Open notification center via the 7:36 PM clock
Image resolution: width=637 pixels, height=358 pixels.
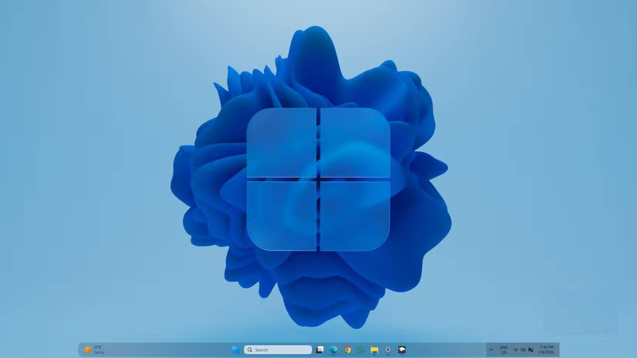click(546, 347)
